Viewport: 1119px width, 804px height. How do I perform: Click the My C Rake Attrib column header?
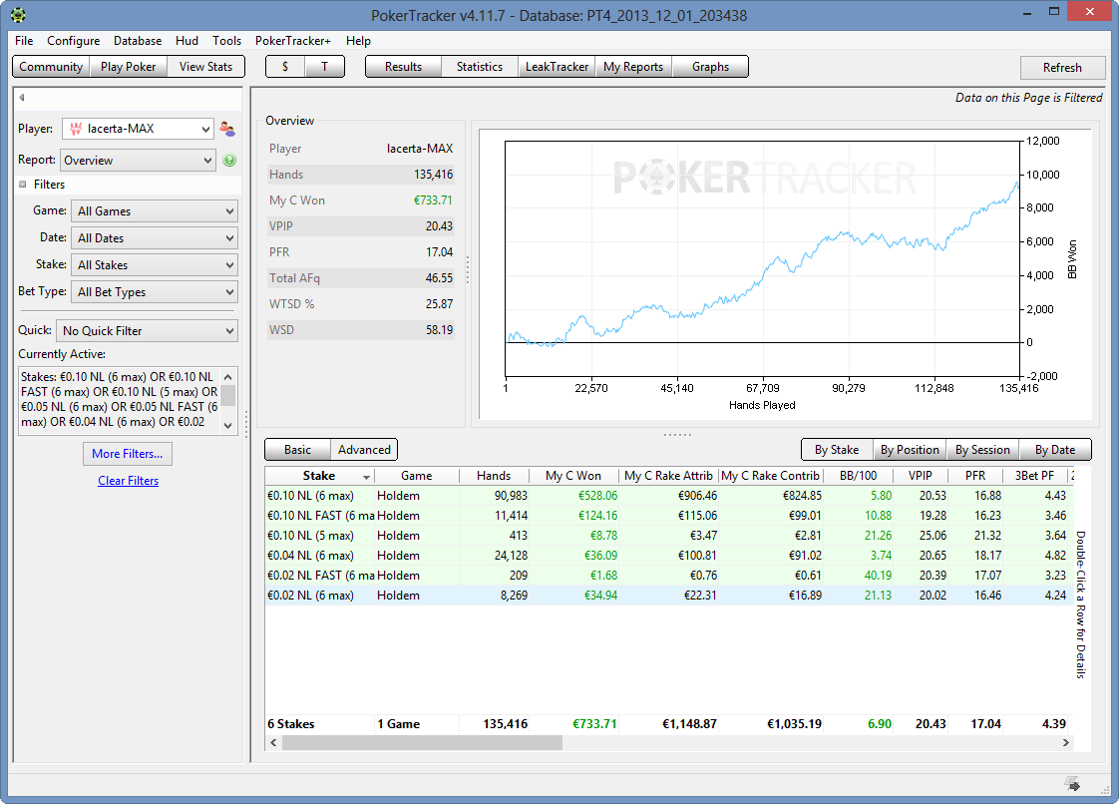point(668,476)
